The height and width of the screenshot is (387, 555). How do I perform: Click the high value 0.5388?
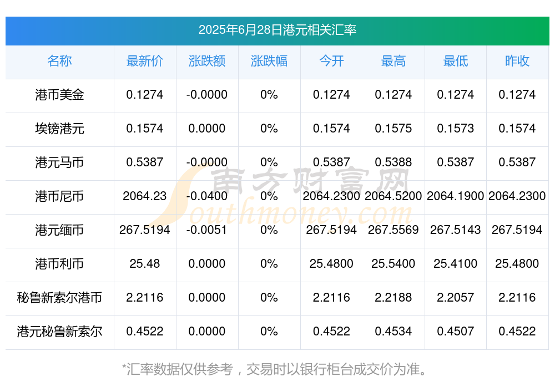(393, 162)
